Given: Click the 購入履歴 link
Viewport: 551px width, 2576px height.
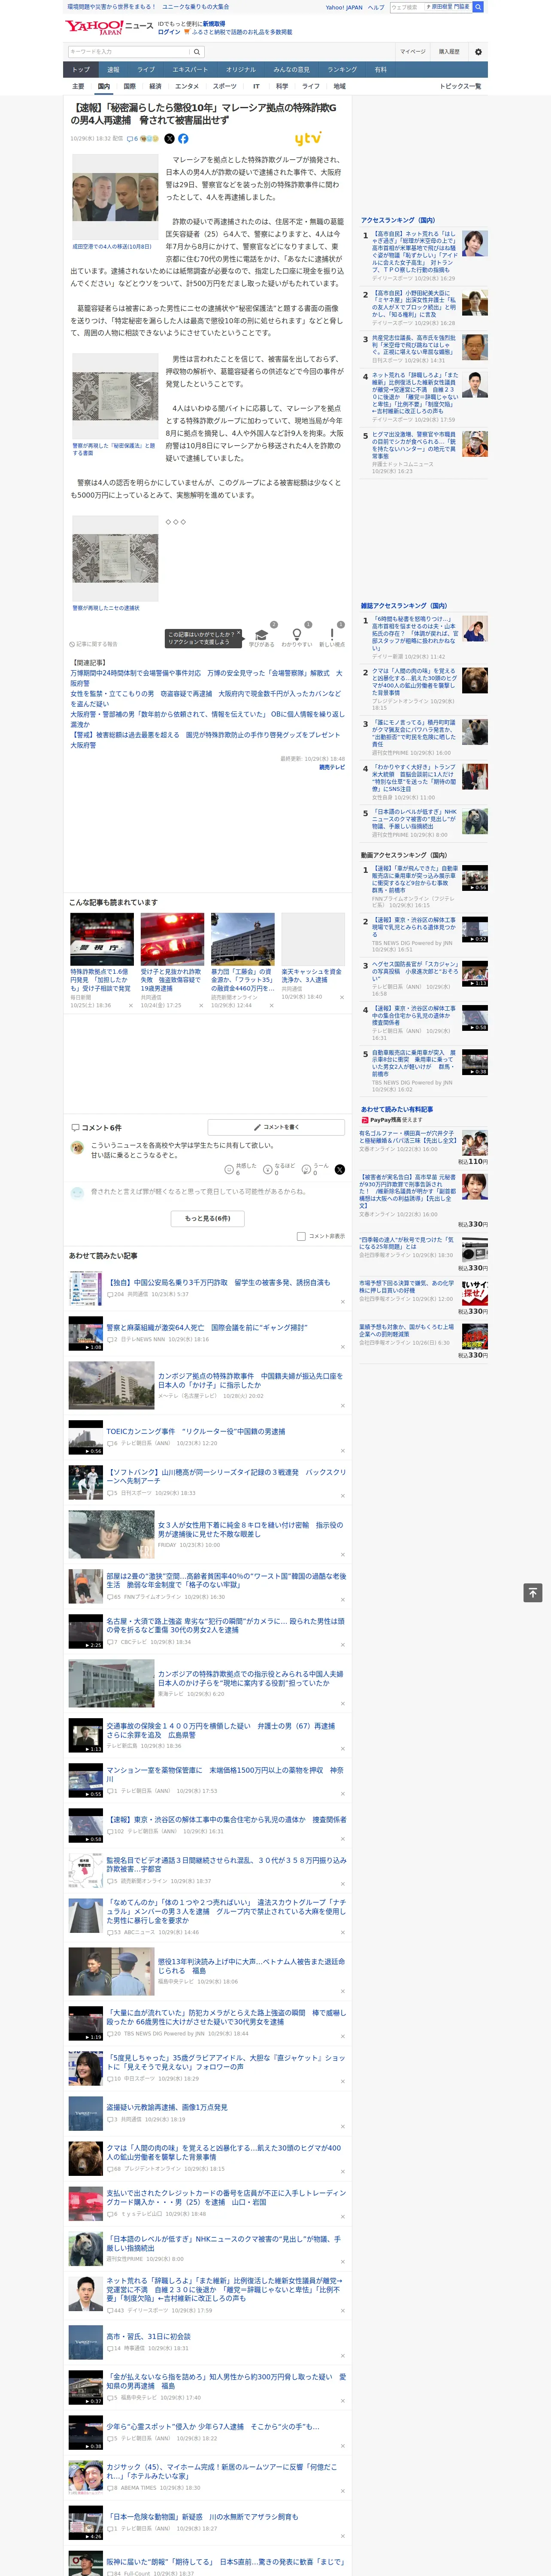Looking at the screenshot, I should point(449,51).
